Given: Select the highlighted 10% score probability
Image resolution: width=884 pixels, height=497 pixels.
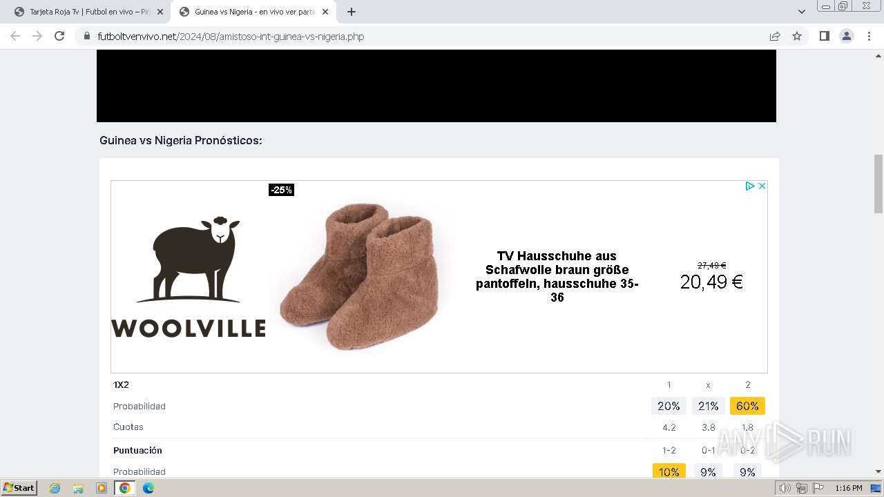Looking at the screenshot, I should pos(669,471).
